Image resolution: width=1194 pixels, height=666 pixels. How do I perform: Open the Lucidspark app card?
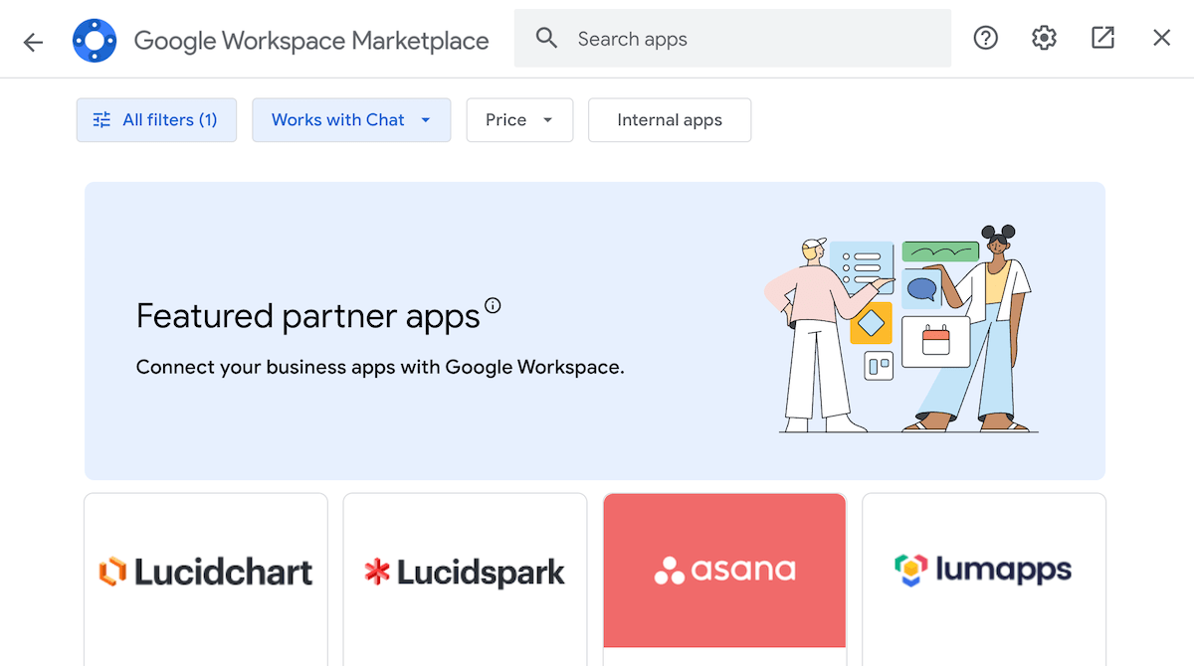click(465, 580)
